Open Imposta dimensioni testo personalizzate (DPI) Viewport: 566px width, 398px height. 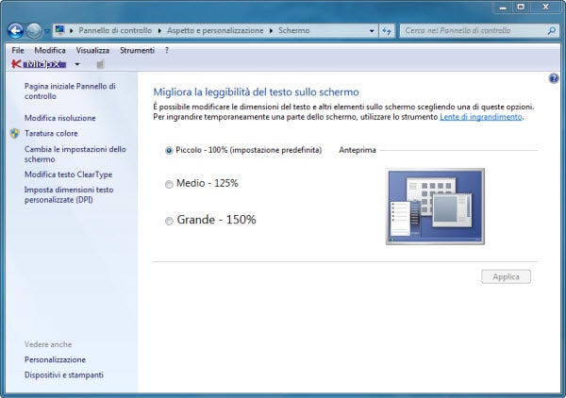pos(69,194)
